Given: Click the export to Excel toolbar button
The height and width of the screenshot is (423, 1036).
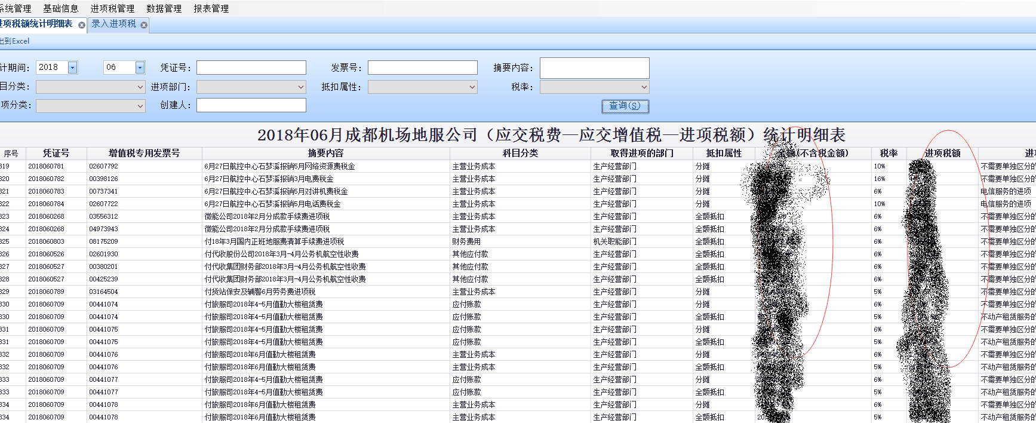Looking at the screenshot, I should (14, 41).
